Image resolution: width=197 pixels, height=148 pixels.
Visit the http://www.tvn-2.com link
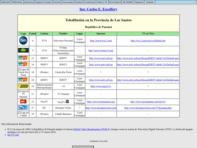point(101,41)
